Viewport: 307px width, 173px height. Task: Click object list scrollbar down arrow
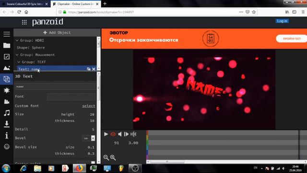98,69
